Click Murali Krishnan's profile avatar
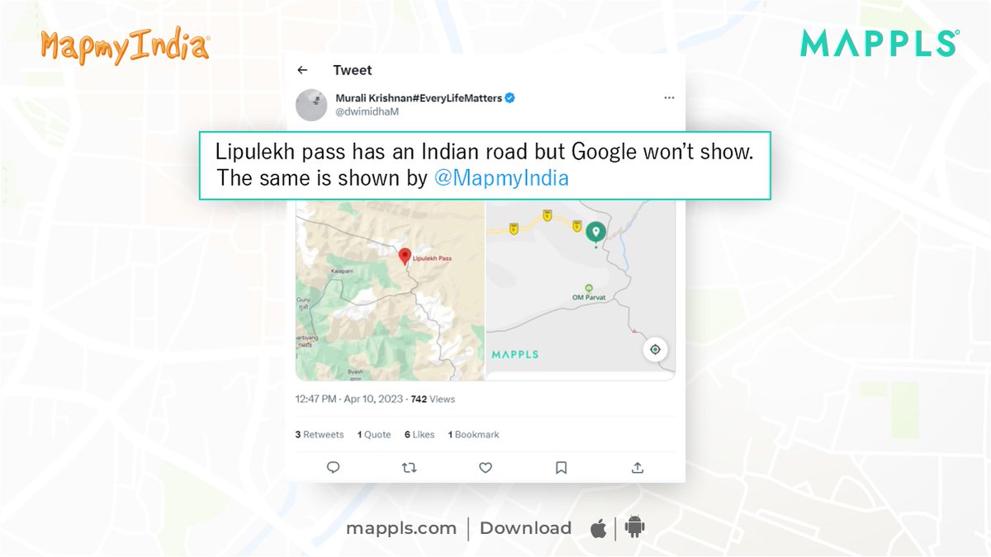The height and width of the screenshot is (557, 991). point(311,102)
